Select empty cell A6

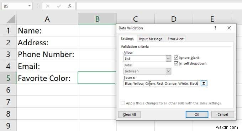coord(47,90)
